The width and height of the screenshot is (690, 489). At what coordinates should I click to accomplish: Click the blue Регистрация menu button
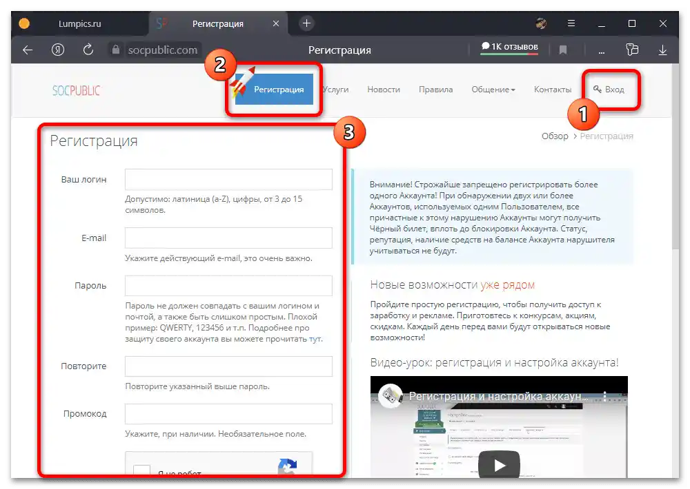tap(274, 89)
